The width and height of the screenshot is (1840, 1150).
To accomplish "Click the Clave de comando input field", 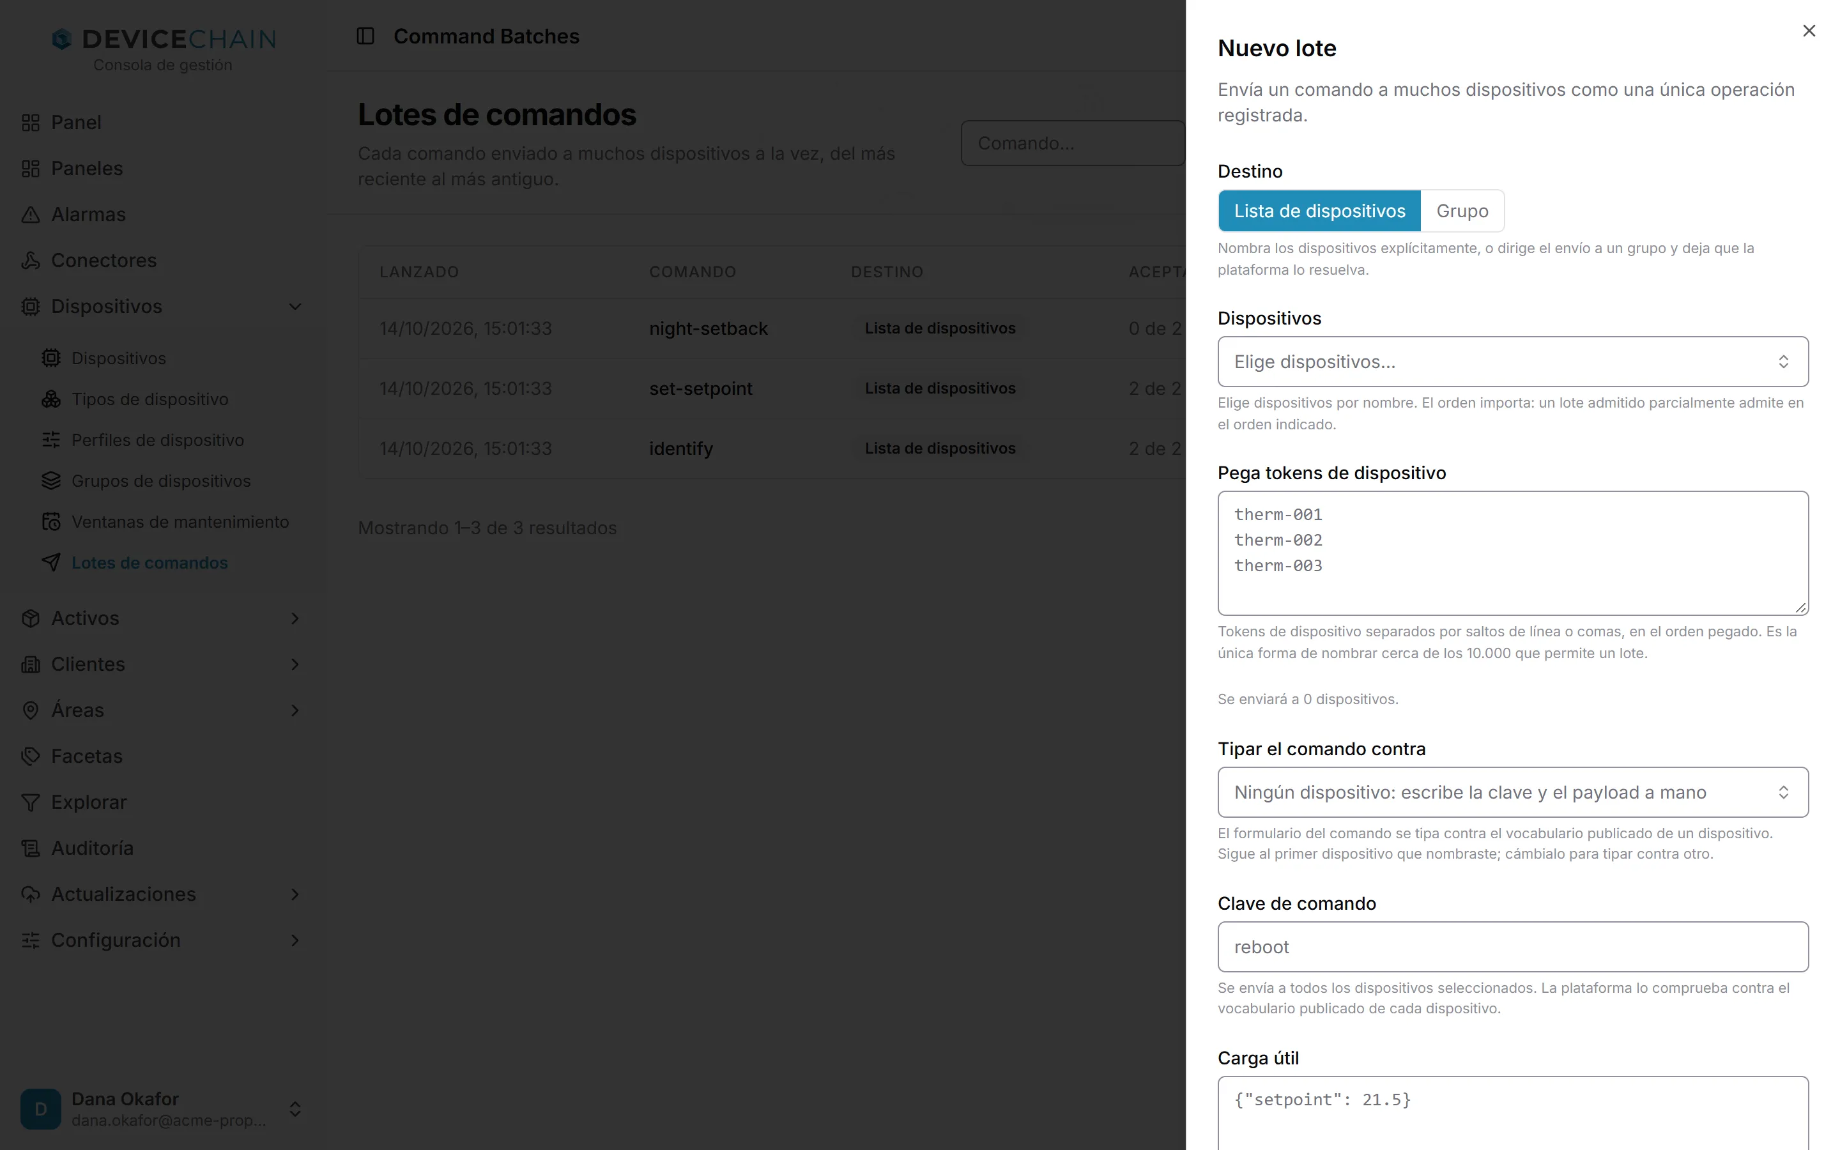I will pos(1512,947).
